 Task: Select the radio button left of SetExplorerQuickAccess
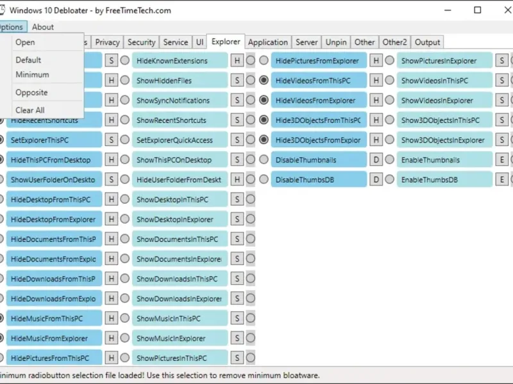(x=124, y=140)
